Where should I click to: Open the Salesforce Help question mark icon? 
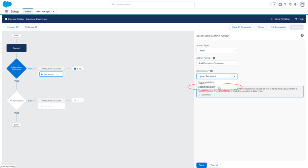(x=285, y=4)
